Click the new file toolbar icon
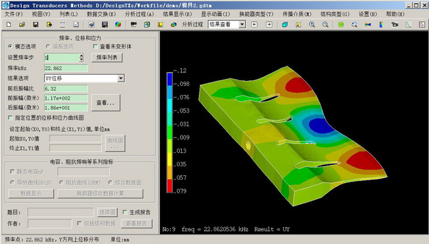Viewport: 429px width, 244px height. (x=9, y=24)
